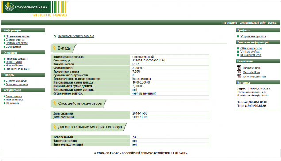Image resolution: width=281 pixels, height=161 pixels.
Task: Open 'Заказ карты' under Услуги банка
Action: 14,96
